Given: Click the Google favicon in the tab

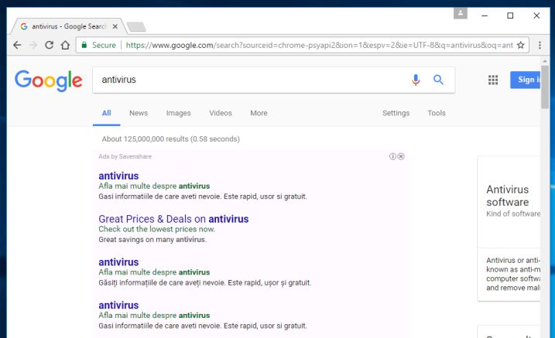Looking at the screenshot, I should (x=24, y=26).
